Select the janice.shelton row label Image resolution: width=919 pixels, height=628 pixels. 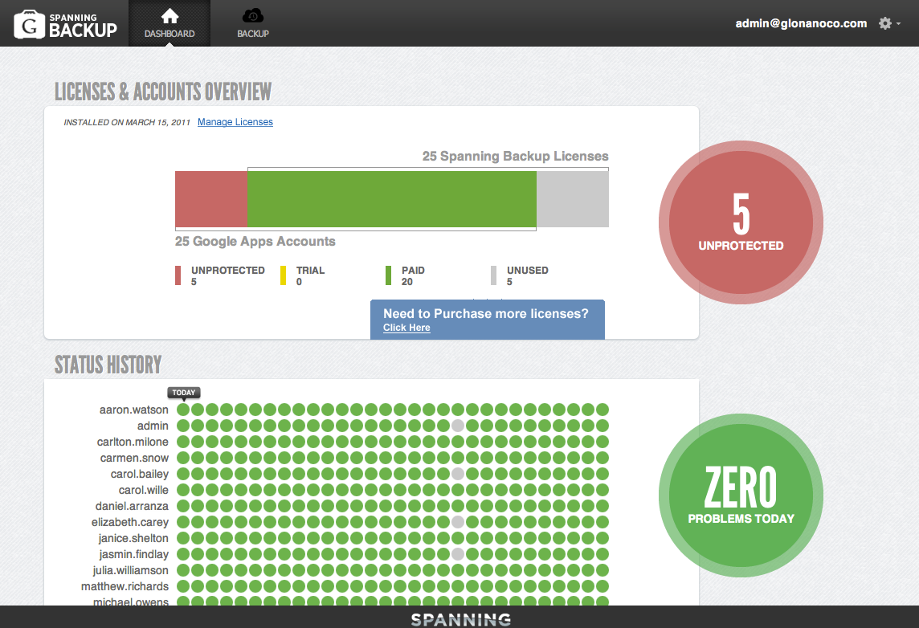(x=133, y=538)
